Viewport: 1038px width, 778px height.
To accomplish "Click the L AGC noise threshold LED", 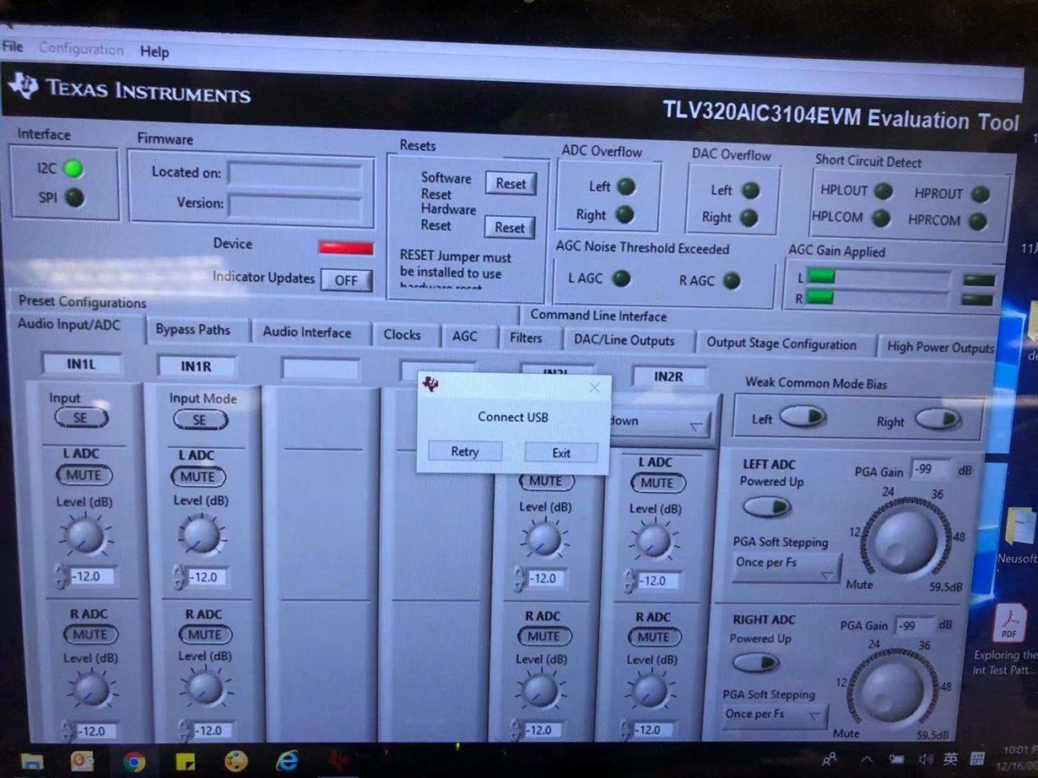I will click(621, 278).
